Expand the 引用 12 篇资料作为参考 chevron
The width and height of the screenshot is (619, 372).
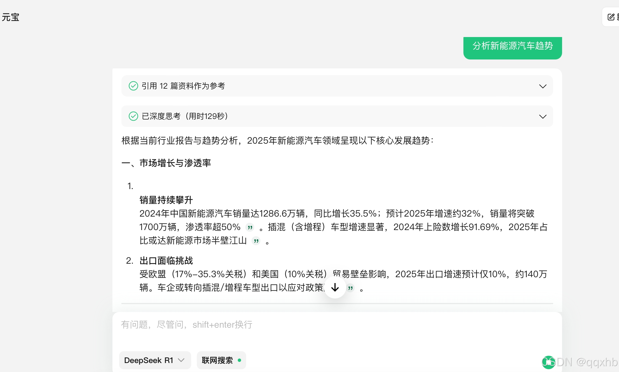(543, 86)
